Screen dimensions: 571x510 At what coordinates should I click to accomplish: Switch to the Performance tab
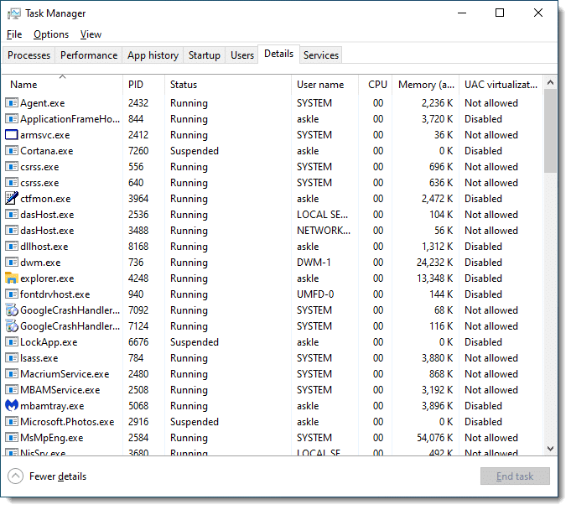[x=89, y=55]
